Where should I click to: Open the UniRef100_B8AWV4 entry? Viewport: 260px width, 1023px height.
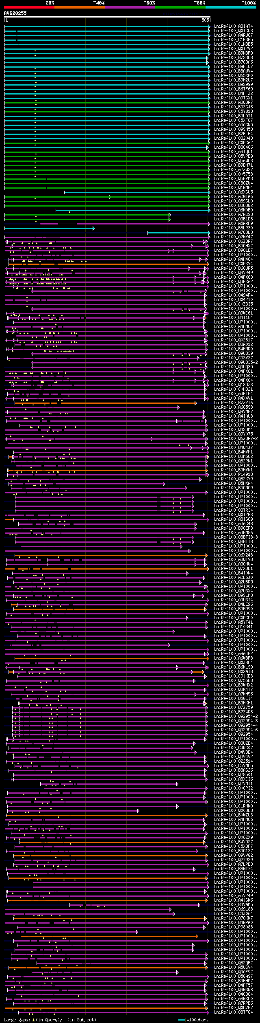233,71
